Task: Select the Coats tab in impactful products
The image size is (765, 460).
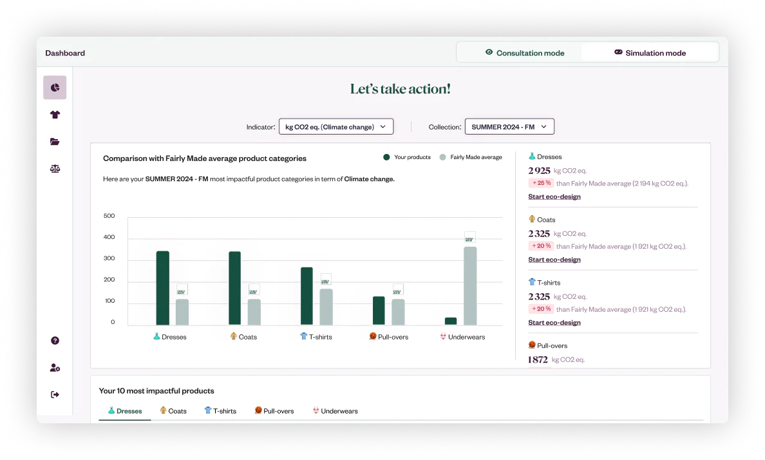Action: point(173,411)
